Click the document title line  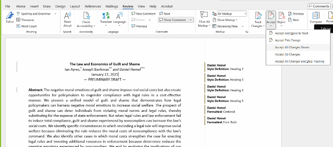point(105,64)
